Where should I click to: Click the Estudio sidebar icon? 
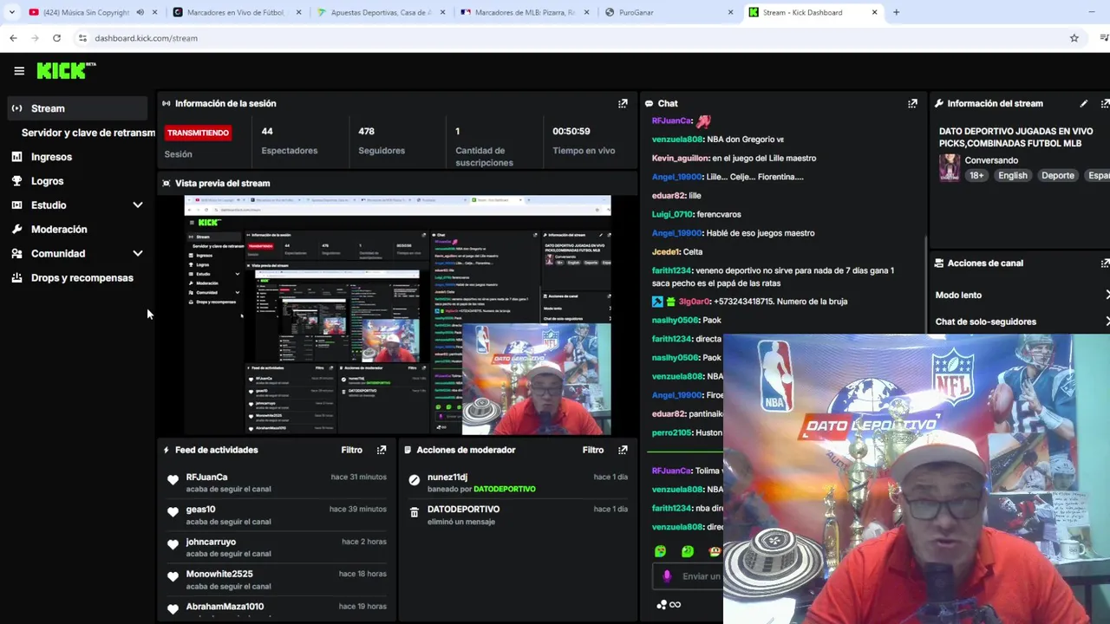tap(16, 205)
